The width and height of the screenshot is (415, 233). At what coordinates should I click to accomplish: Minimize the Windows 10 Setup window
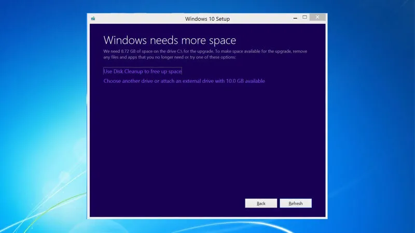295,18
